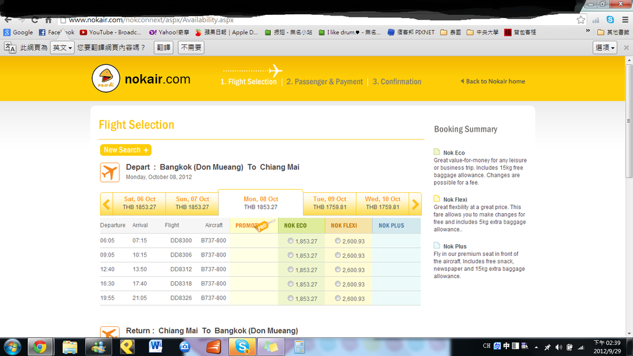
Task: Select Nok Eco fare for flight DD8318
Action: click(x=291, y=284)
